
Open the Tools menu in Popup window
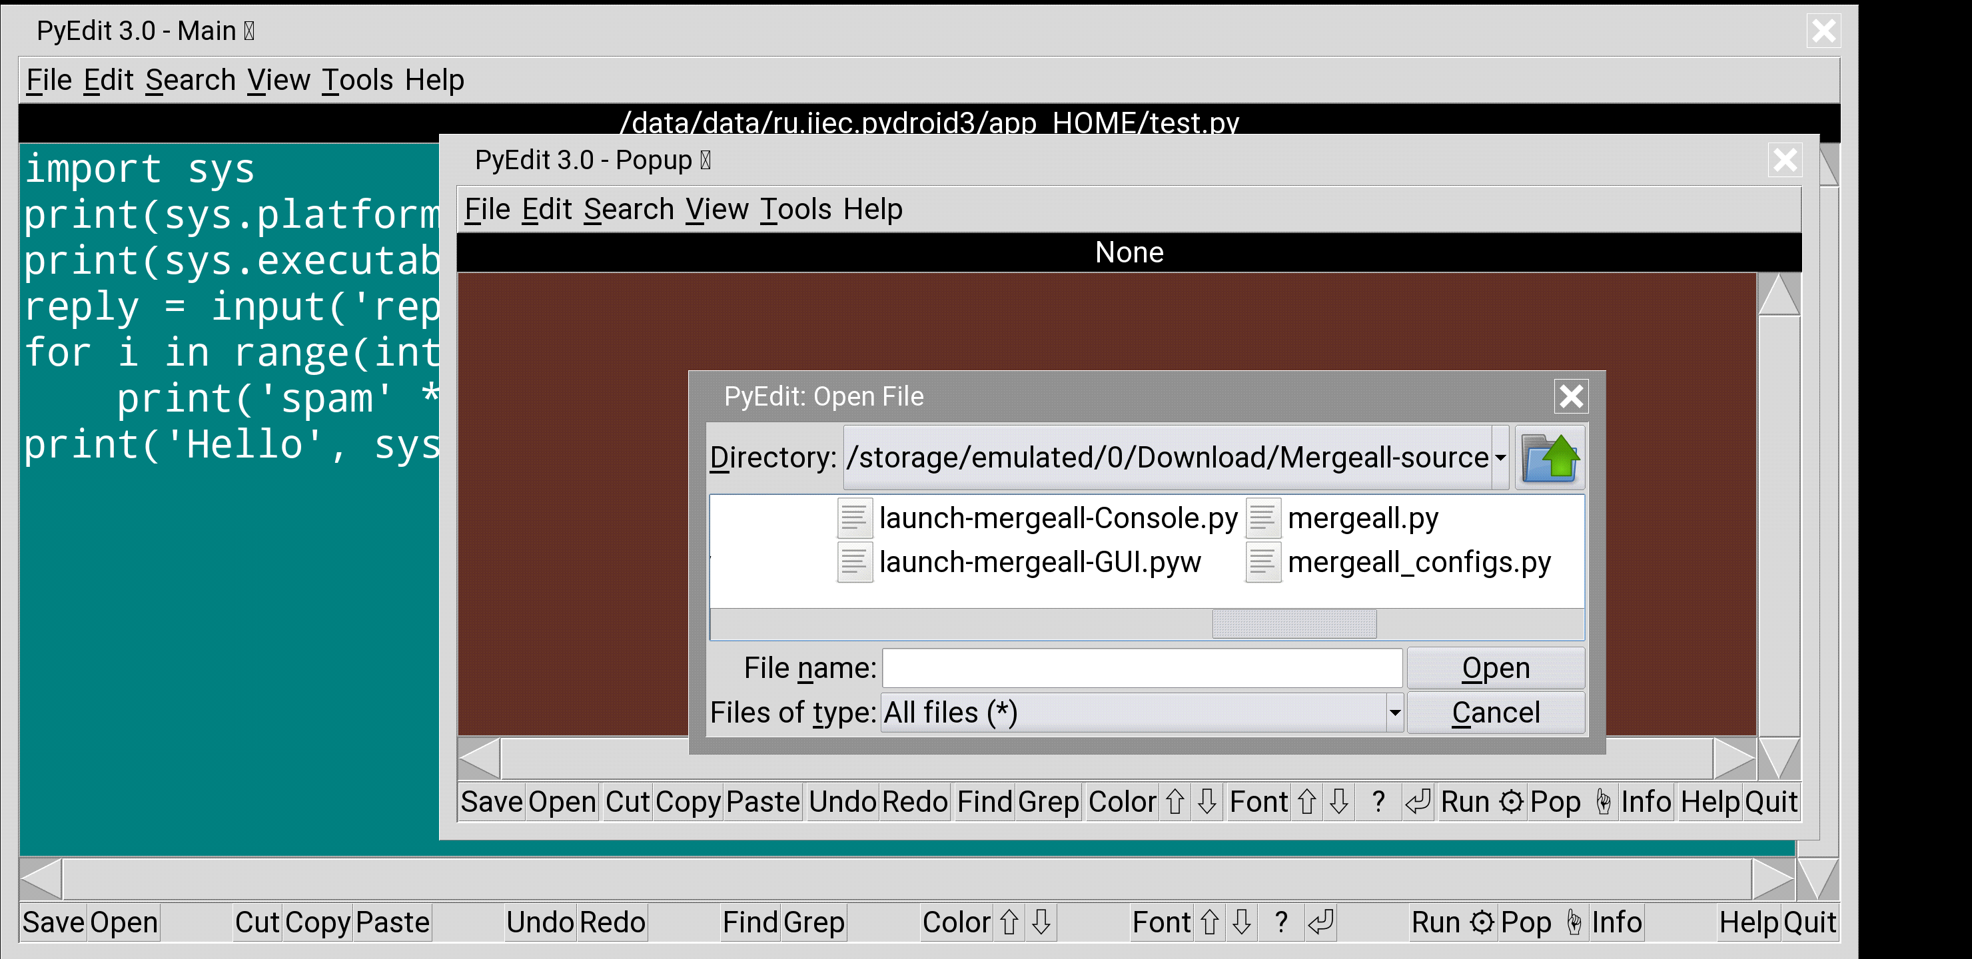pyautogui.click(x=795, y=209)
